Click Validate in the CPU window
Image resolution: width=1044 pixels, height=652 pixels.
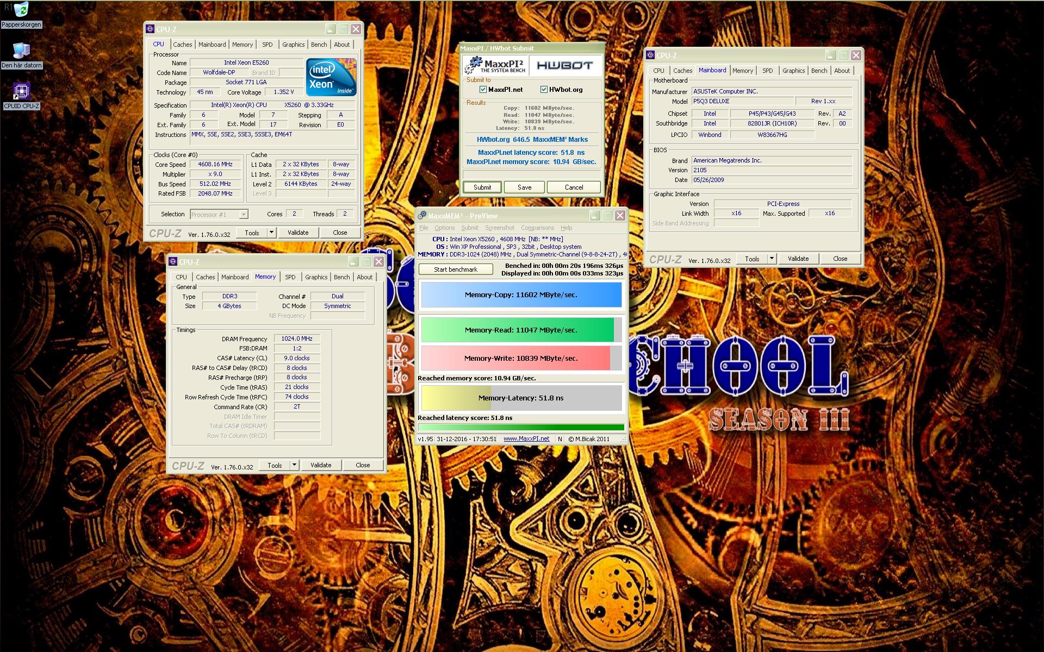point(297,233)
